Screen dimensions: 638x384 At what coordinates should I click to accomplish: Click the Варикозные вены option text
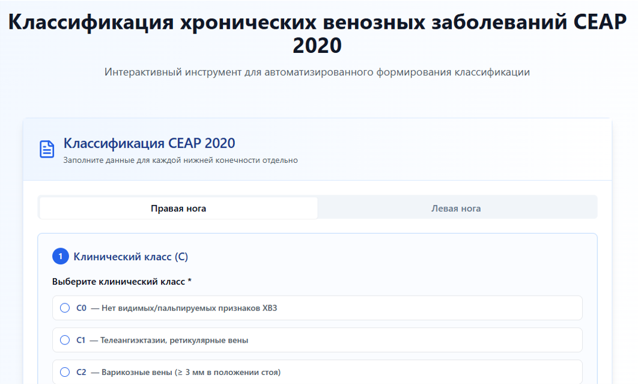click(x=191, y=372)
